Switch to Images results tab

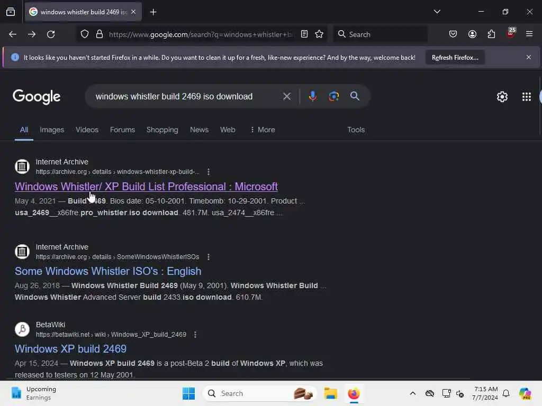pyautogui.click(x=52, y=130)
